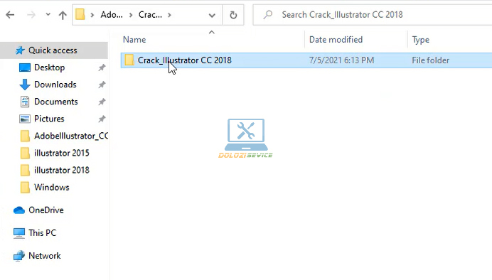Go back with the Back arrow
Image resolution: width=492 pixels, height=280 pixels.
[x=10, y=15]
